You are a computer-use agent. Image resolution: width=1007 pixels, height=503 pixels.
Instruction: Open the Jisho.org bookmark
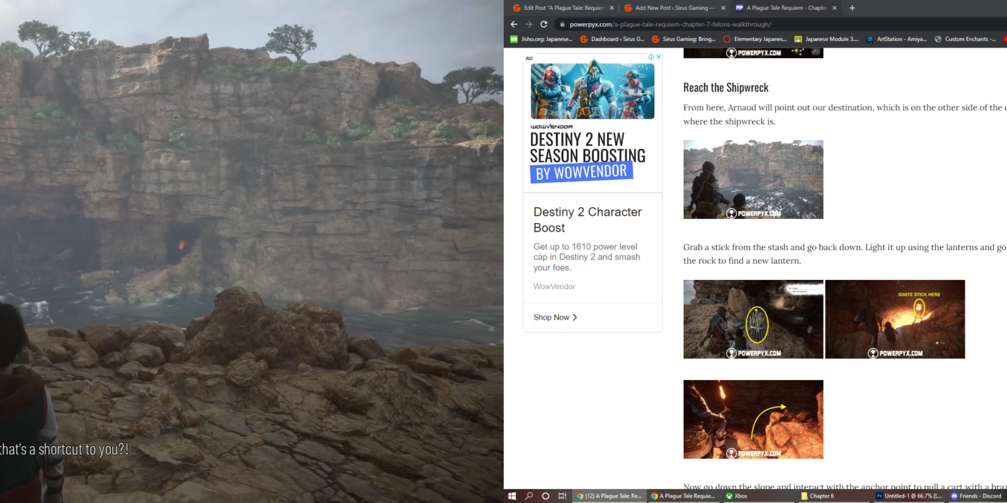[542, 39]
